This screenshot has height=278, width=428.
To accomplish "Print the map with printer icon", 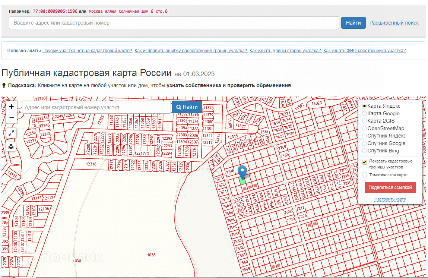I will click(11, 146).
